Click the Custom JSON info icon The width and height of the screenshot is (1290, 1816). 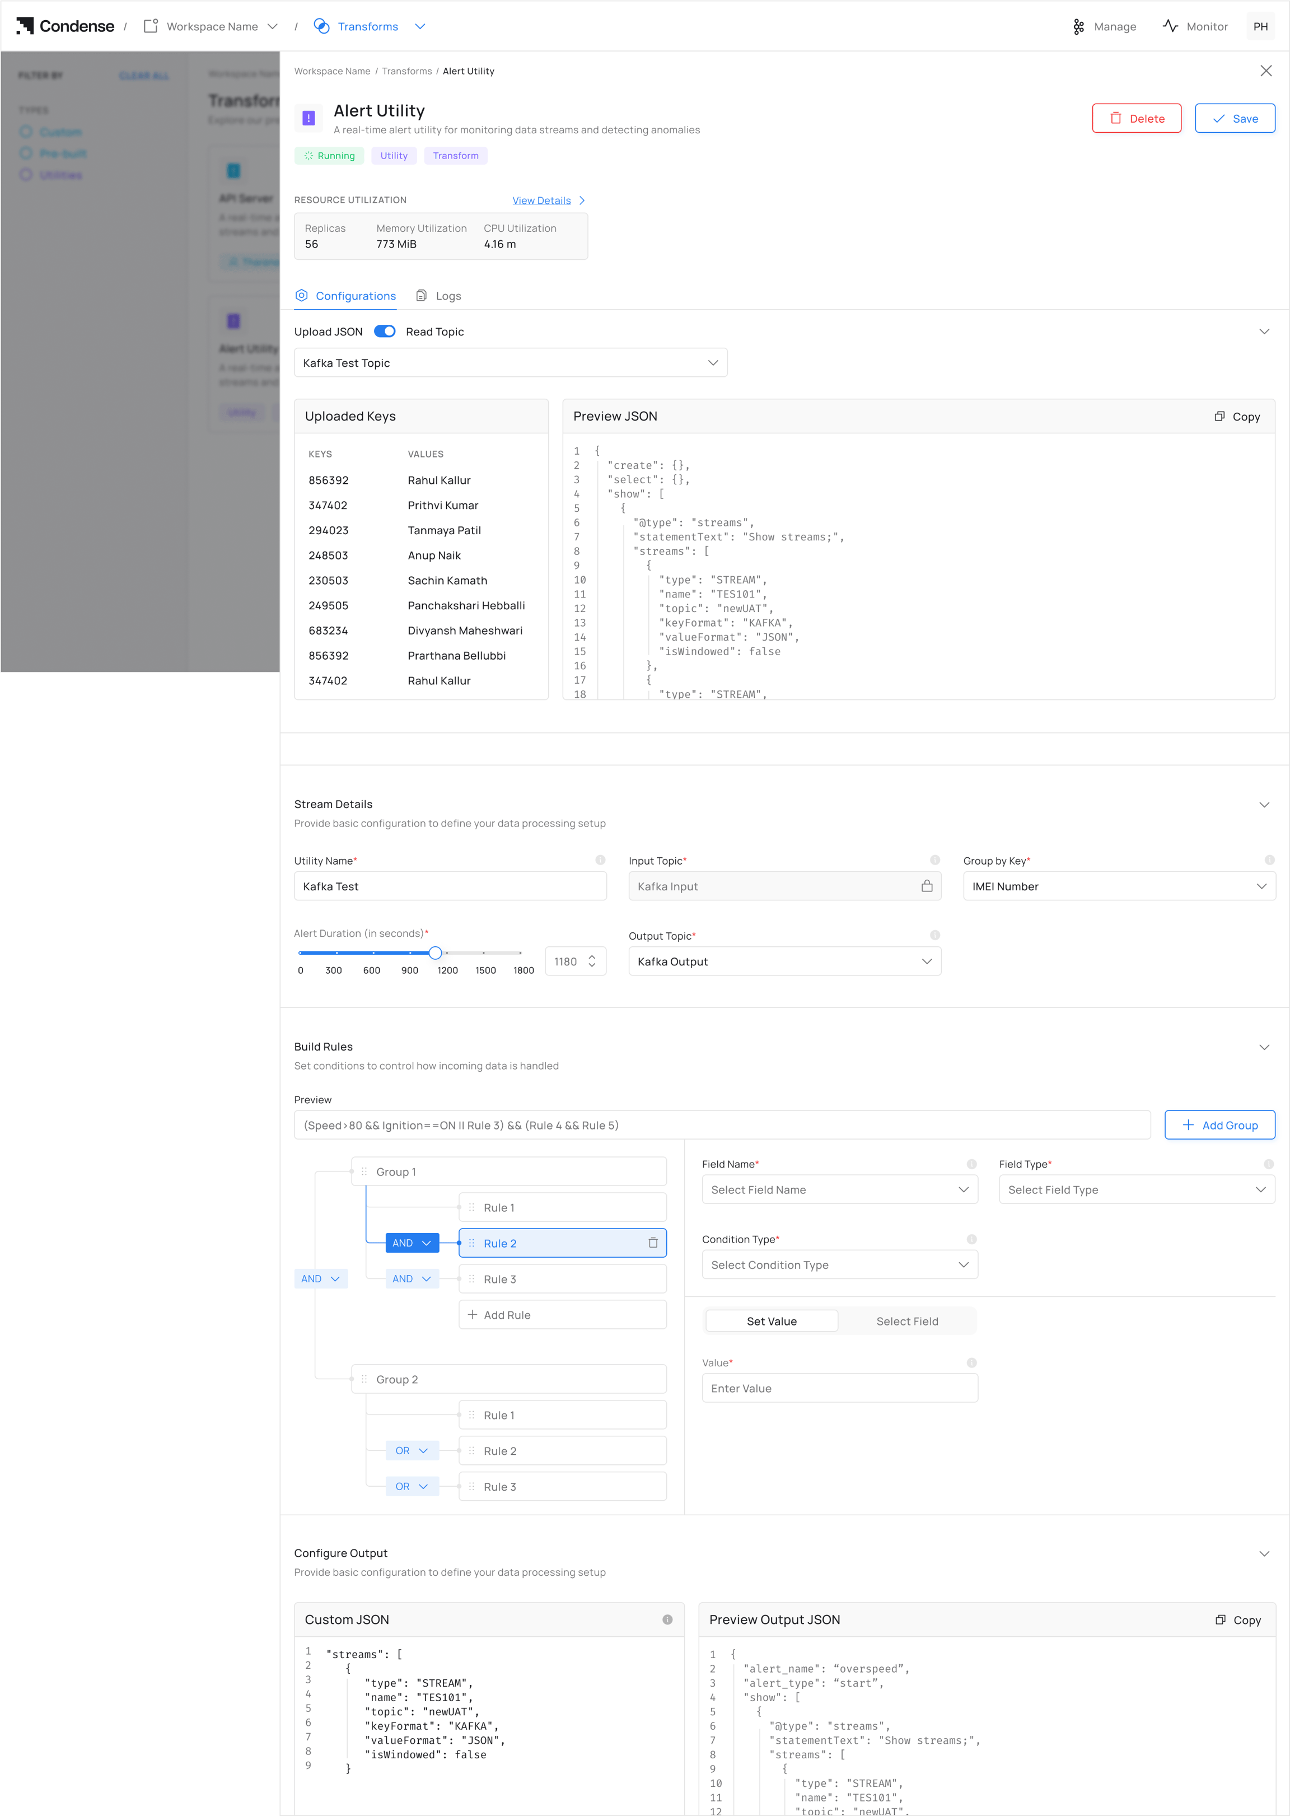tap(667, 1619)
